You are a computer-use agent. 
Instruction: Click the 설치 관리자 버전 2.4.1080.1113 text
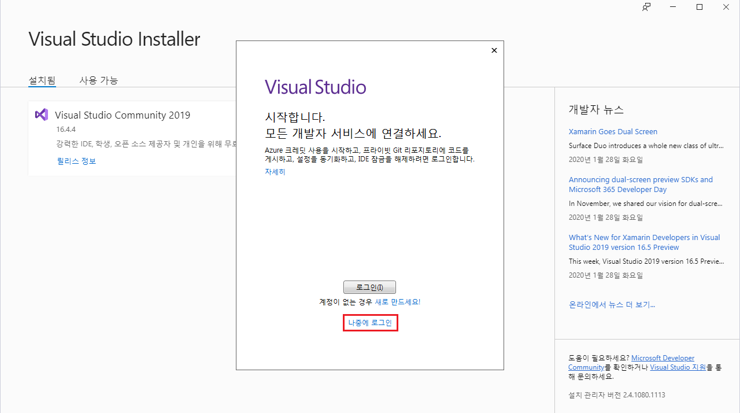click(x=617, y=395)
